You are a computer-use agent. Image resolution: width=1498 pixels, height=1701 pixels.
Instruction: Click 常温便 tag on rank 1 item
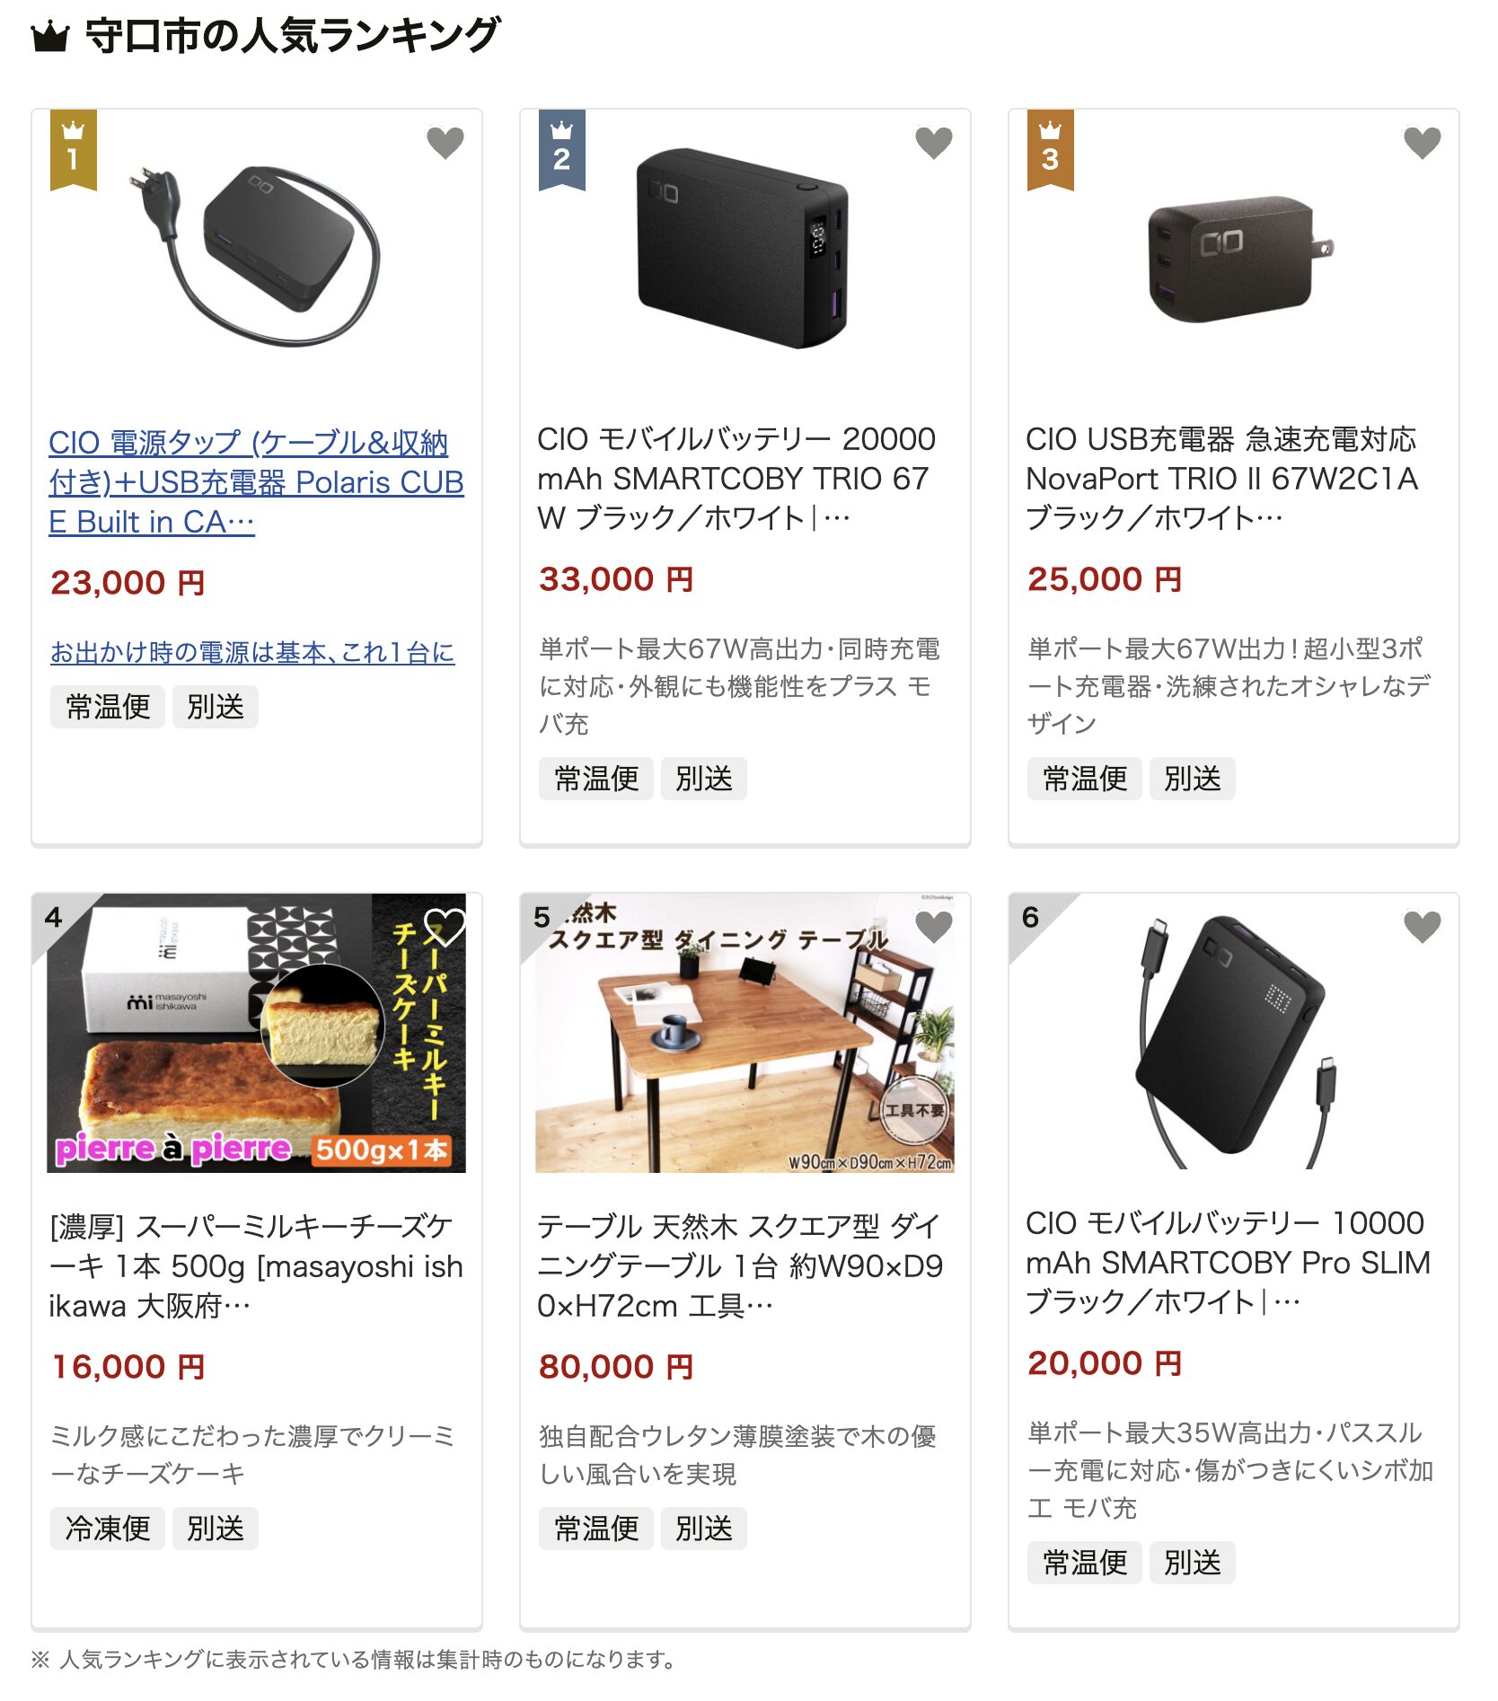pos(108,707)
